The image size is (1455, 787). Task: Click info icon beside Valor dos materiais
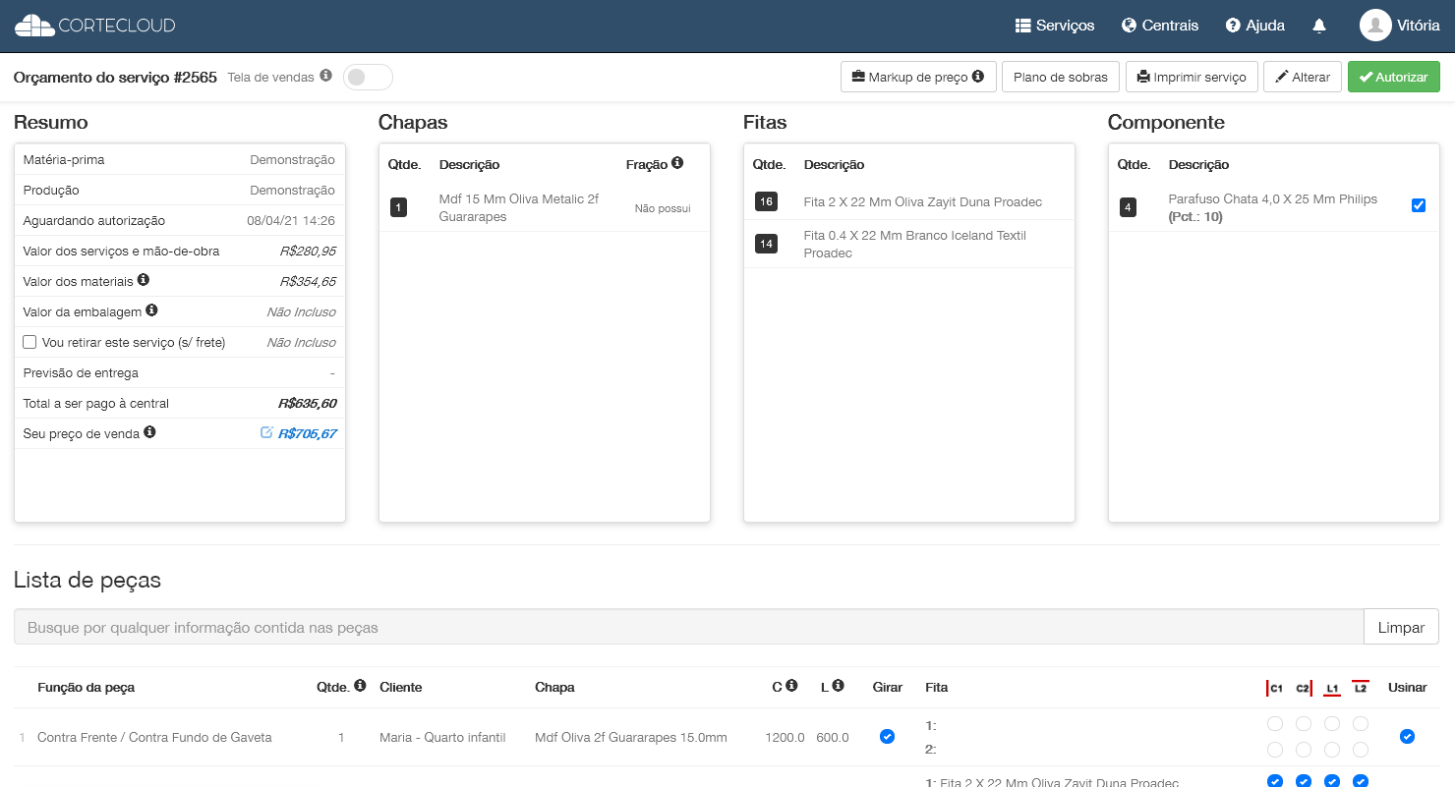point(144,280)
